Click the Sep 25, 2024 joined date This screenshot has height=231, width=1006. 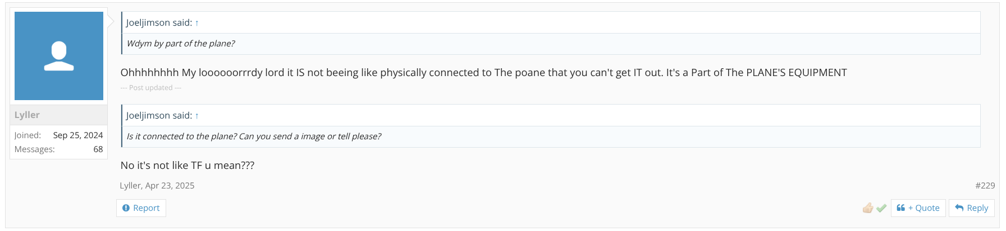[x=78, y=135]
